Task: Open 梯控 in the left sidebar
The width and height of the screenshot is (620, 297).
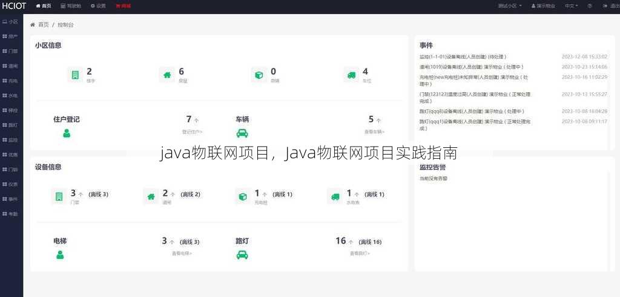Action: pos(11,110)
